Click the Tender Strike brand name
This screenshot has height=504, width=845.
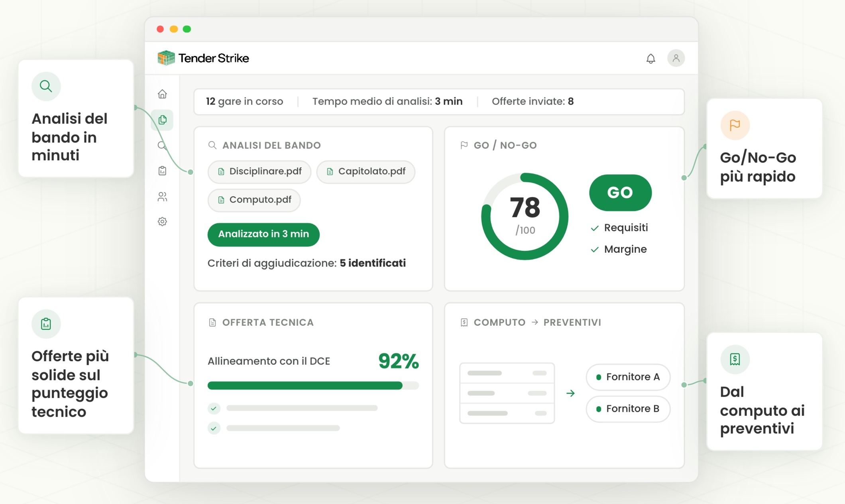214,58
